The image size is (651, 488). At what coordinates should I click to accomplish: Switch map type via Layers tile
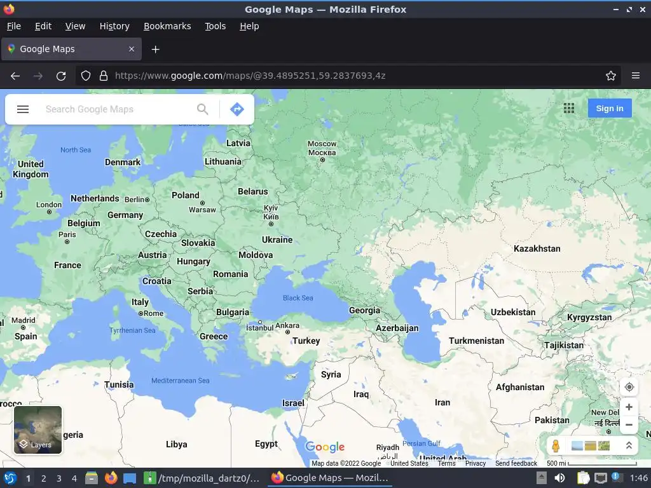tap(38, 430)
